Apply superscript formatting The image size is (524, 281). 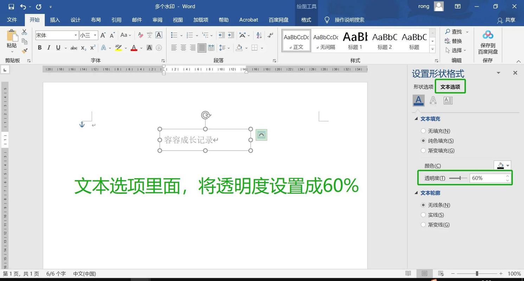(93, 48)
